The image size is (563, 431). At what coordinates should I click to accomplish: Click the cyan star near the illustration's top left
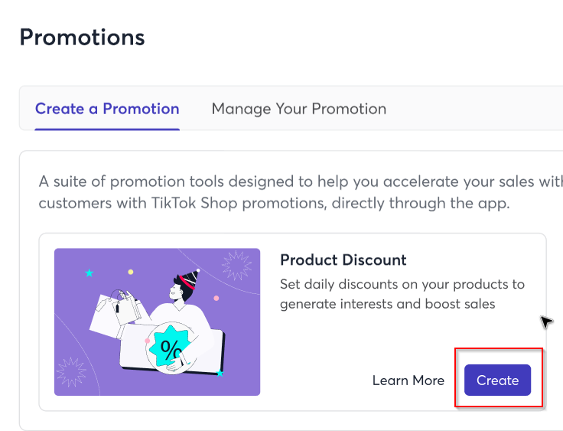coord(89,273)
